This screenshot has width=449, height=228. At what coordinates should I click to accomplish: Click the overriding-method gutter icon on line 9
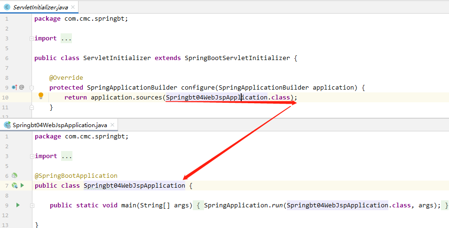[14, 87]
